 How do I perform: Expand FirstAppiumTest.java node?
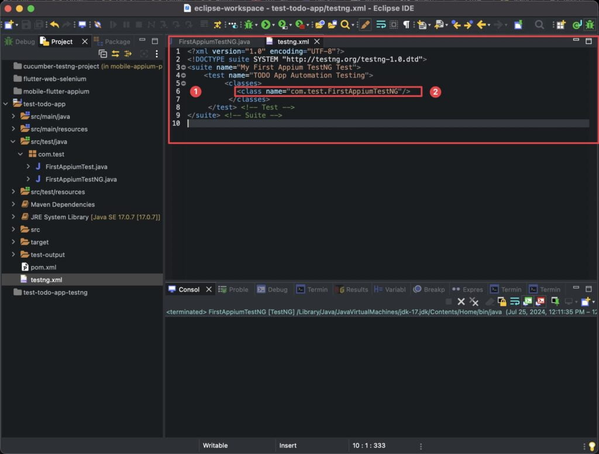tap(28, 167)
